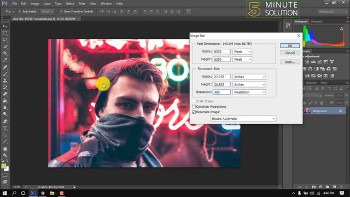Image resolution: width=350 pixels, height=197 pixels.
Task: Open the History panel icon
Action: 288,25
